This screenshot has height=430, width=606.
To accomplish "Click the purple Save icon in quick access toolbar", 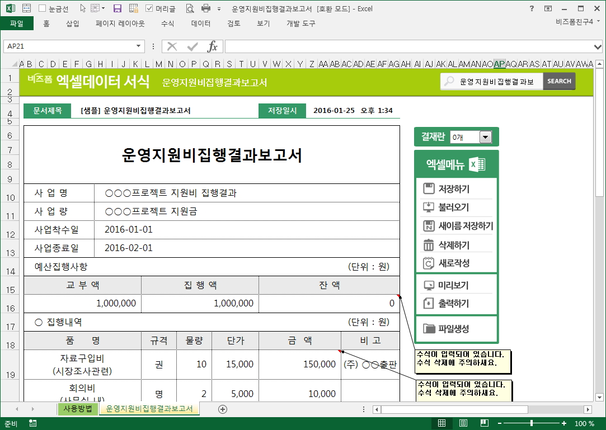I will (x=118, y=8).
